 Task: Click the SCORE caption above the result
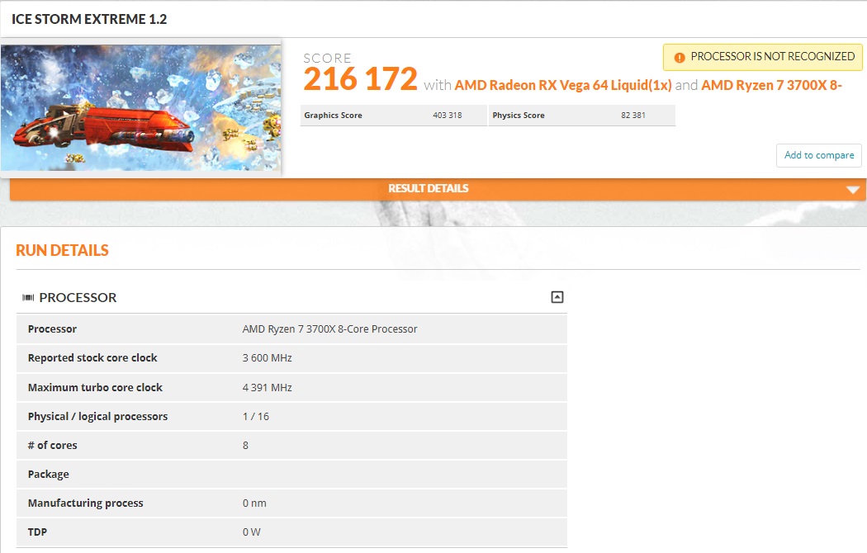click(327, 58)
